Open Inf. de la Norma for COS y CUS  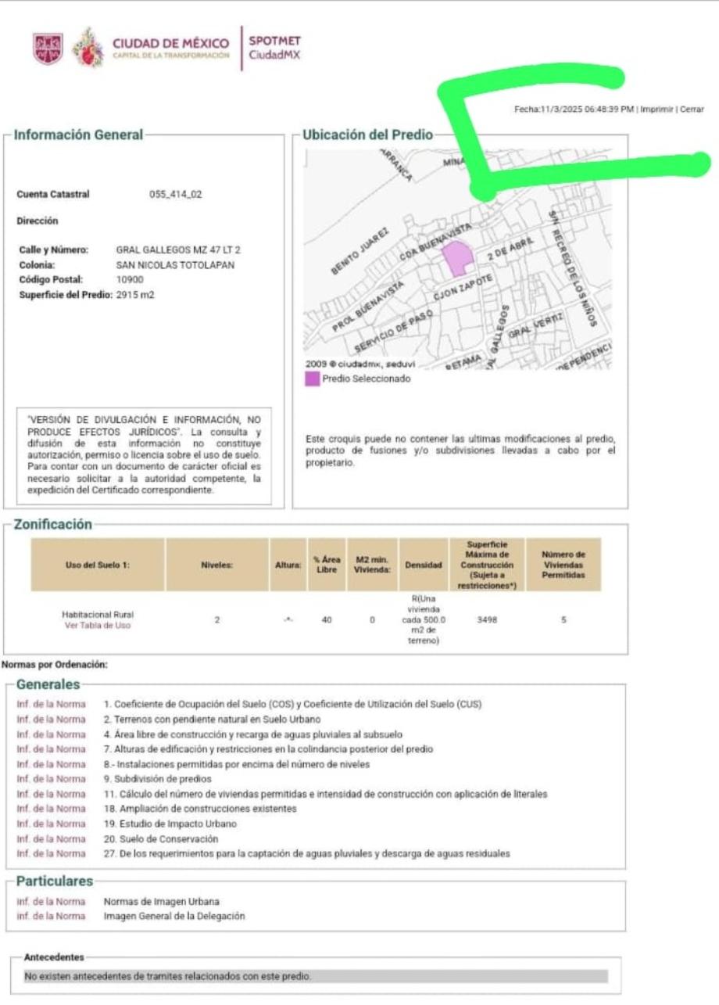coord(51,704)
